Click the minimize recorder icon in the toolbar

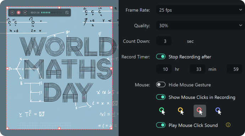(67, 12)
